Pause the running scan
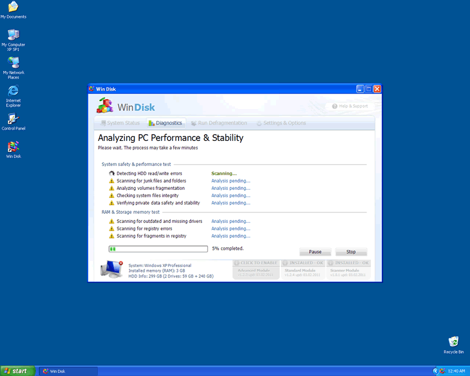Image resolution: width=470 pixels, height=376 pixels. tap(315, 252)
